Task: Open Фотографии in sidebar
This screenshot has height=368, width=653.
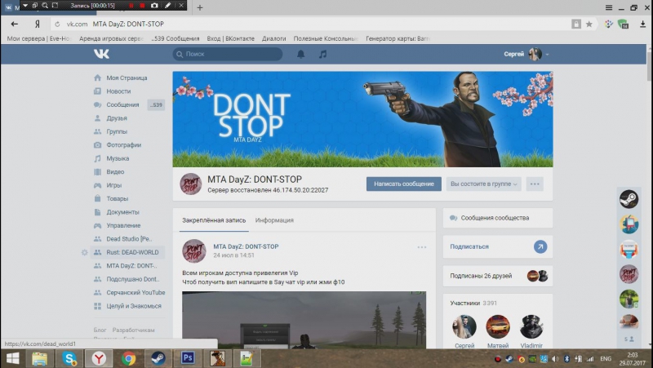Action: pyautogui.click(x=124, y=145)
